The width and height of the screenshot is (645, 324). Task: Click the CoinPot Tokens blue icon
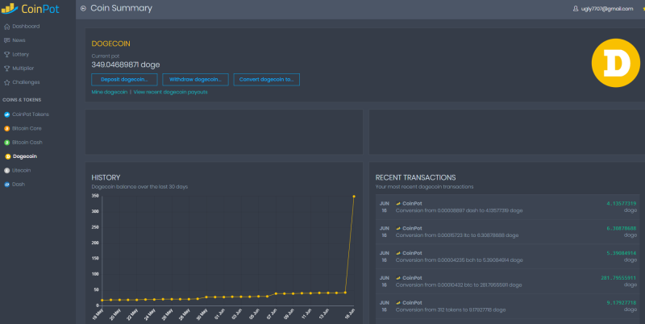6,114
